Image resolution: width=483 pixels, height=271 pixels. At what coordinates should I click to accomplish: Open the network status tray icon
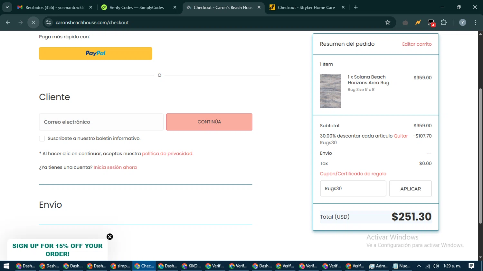pos(428,266)
